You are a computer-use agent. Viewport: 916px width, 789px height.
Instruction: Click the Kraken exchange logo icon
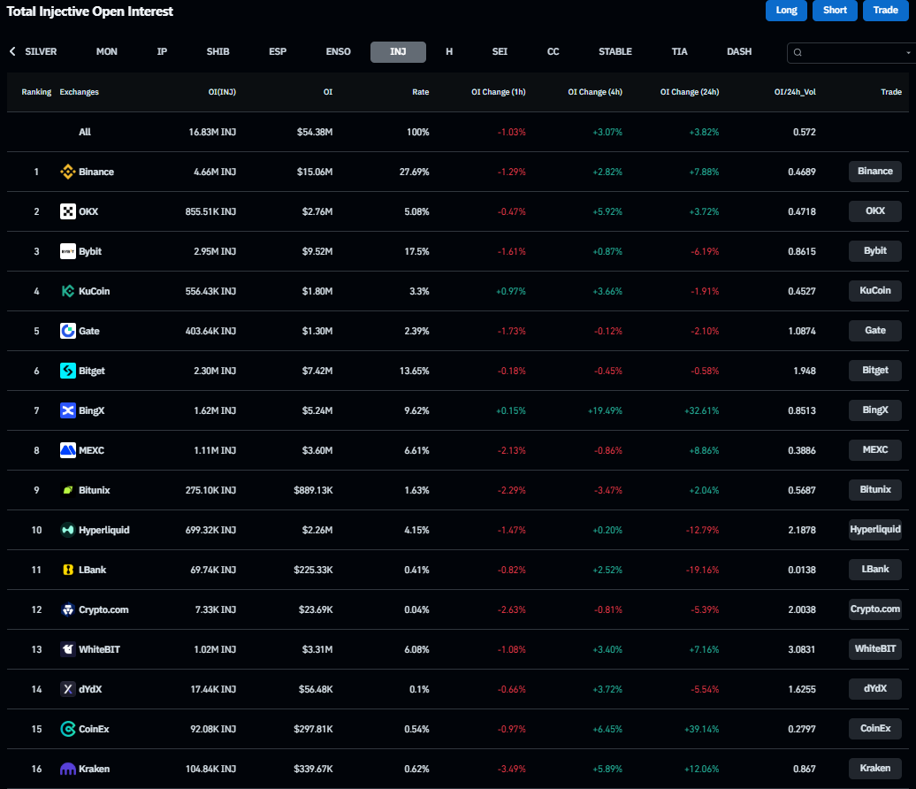click(68, 769)
